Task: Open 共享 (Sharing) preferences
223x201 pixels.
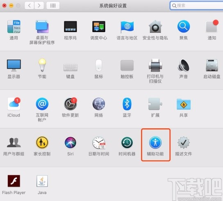Action: 184,104
